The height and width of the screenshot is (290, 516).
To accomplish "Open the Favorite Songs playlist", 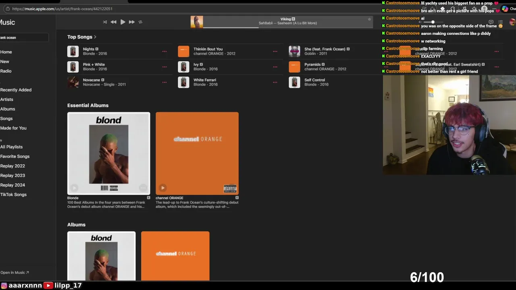I will click(x=15, y=156).
